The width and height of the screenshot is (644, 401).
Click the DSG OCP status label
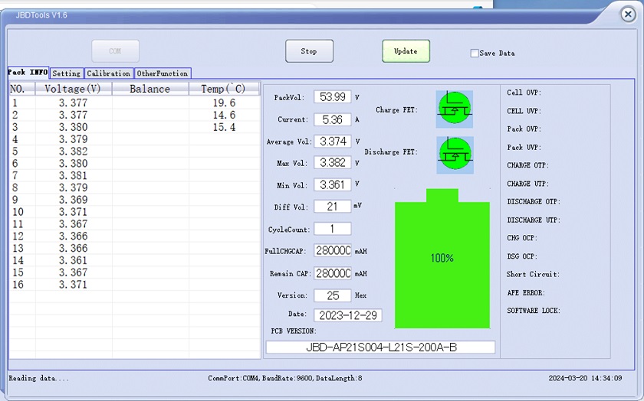tap(522, 256)
